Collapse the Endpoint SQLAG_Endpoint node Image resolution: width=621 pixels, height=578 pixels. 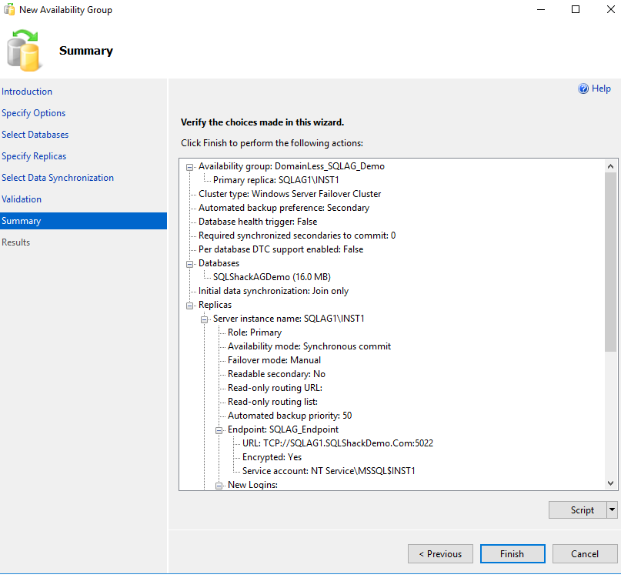point(219,429)
